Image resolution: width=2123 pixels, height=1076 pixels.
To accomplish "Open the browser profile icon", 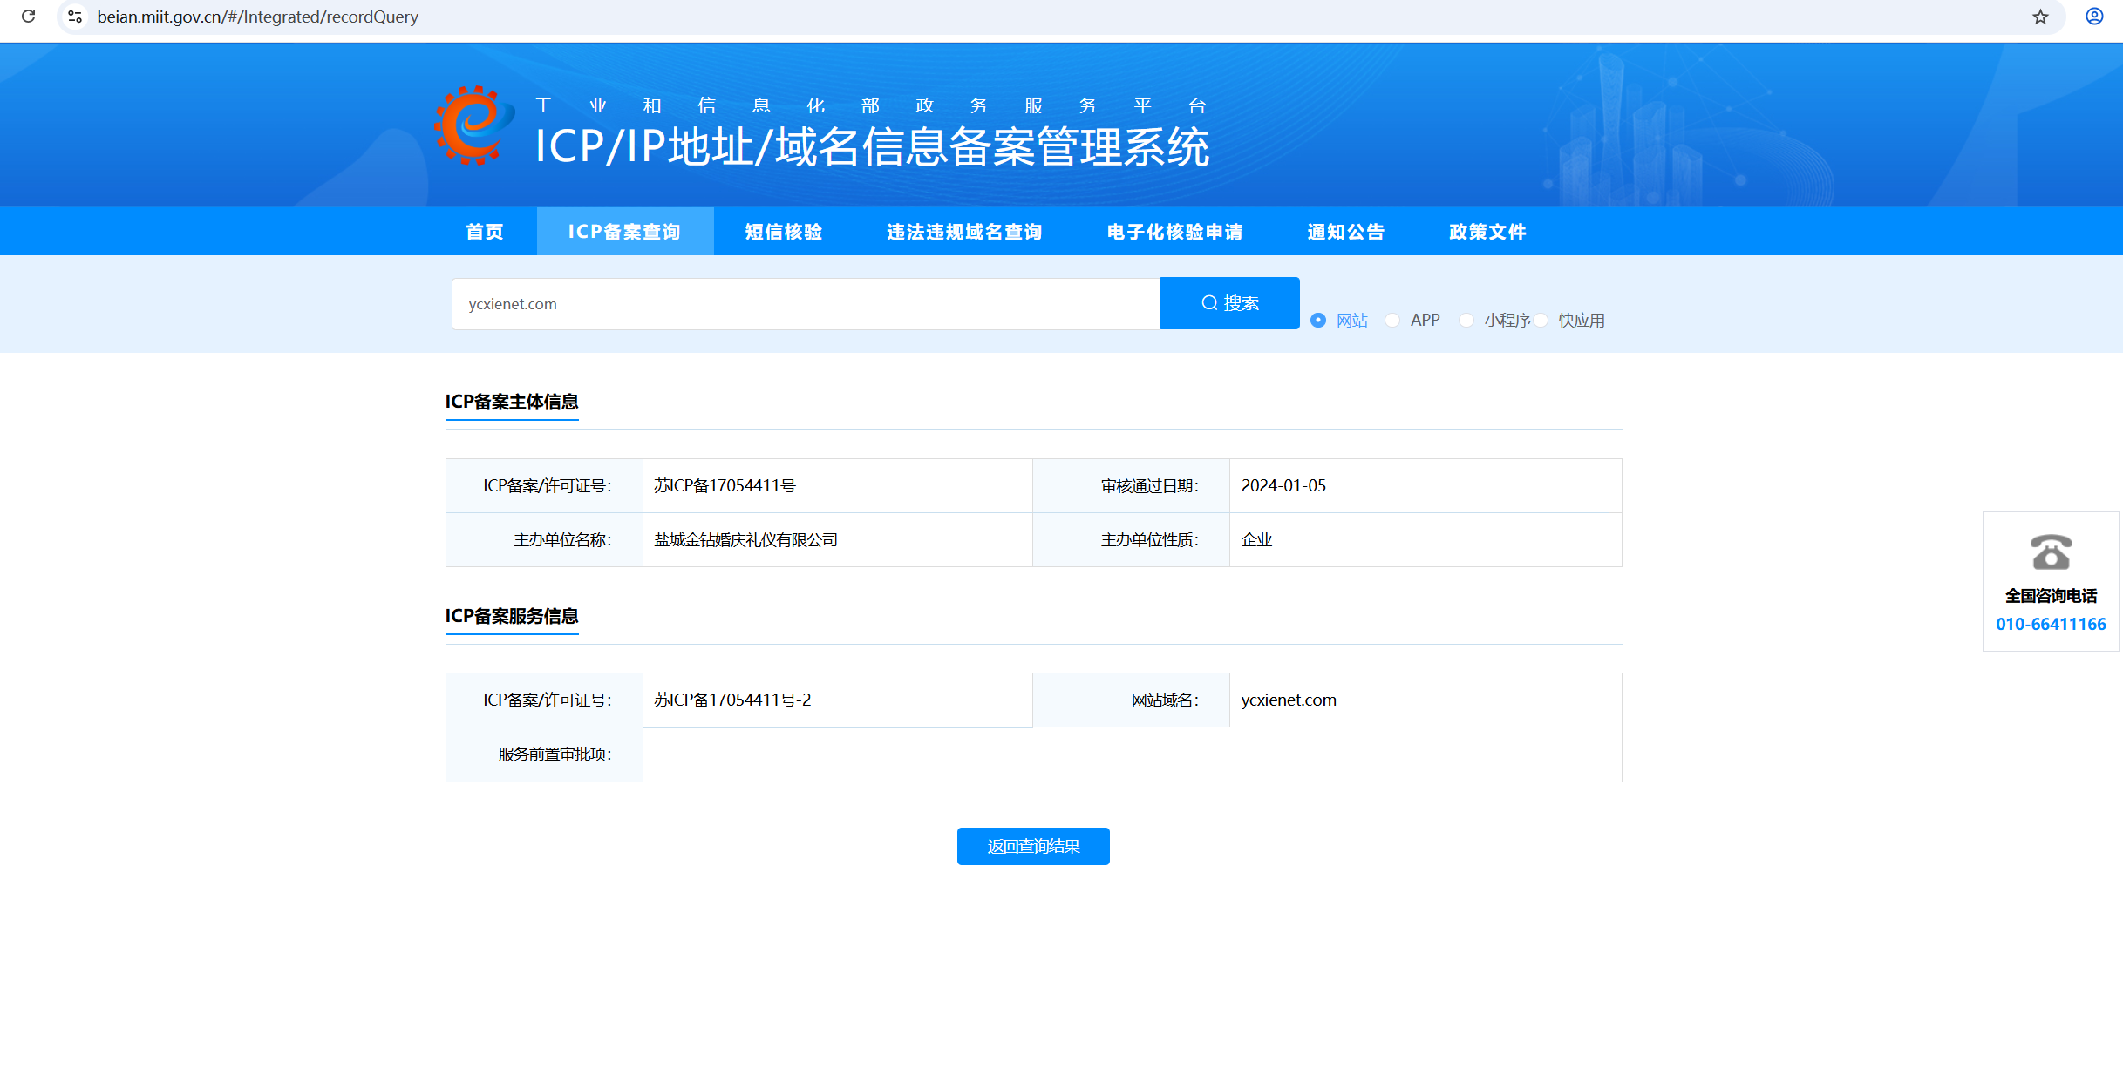I will tap(2094, 17).
